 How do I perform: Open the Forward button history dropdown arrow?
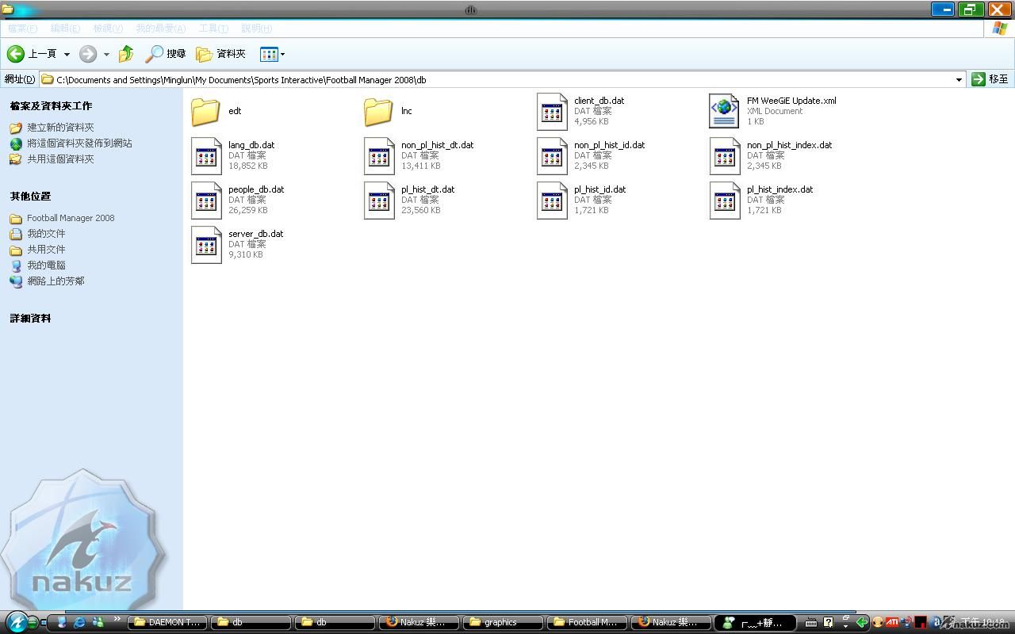point(106,54)
